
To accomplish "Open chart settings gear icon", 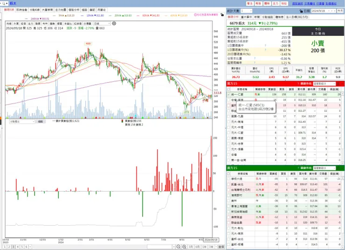I will pos(114,23).
